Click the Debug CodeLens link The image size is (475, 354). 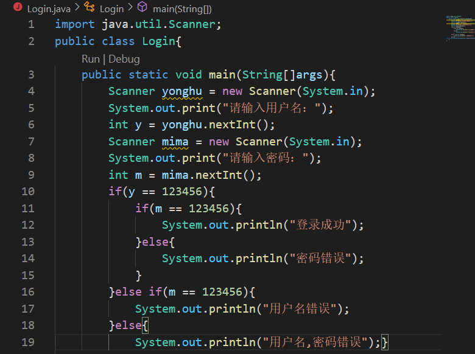124,59
